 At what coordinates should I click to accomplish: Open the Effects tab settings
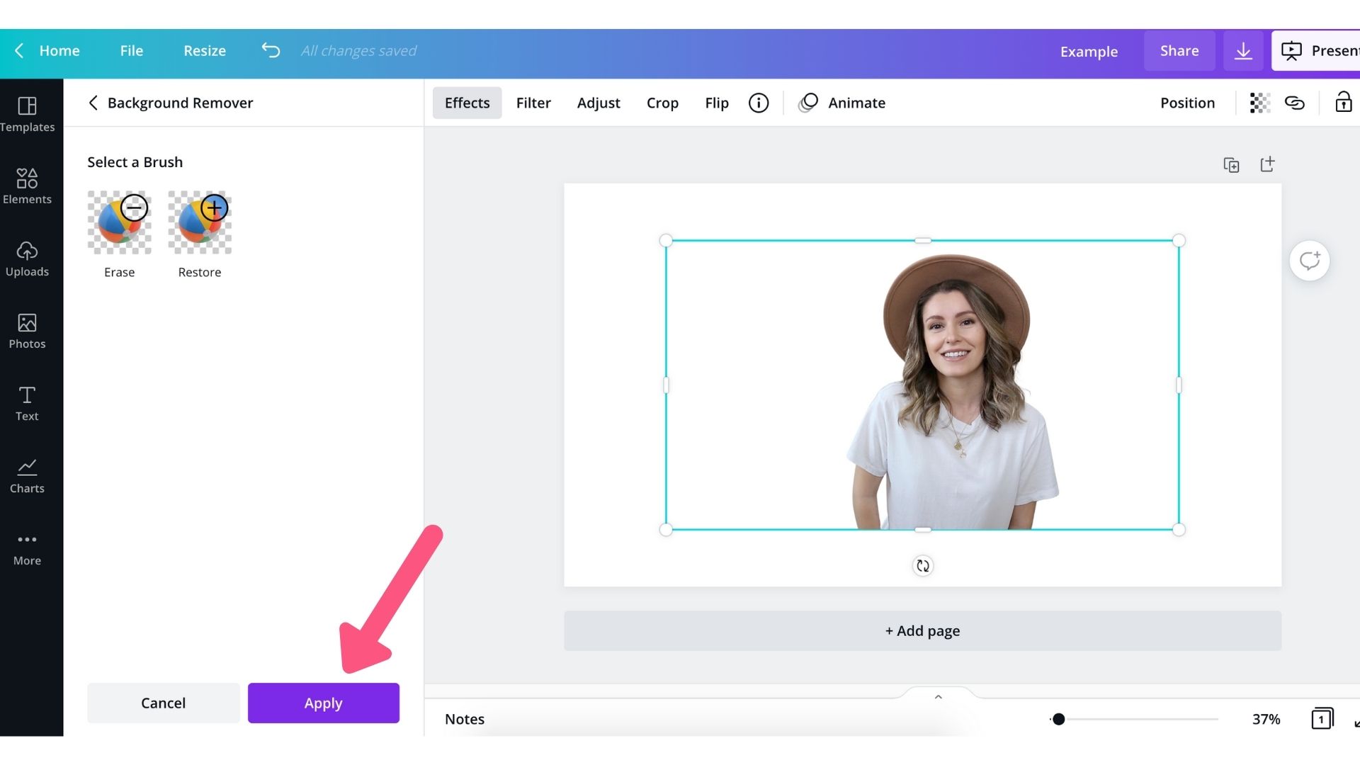(x=466, y=103)
